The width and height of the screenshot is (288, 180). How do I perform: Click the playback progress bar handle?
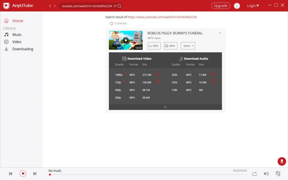pos(50,175)
